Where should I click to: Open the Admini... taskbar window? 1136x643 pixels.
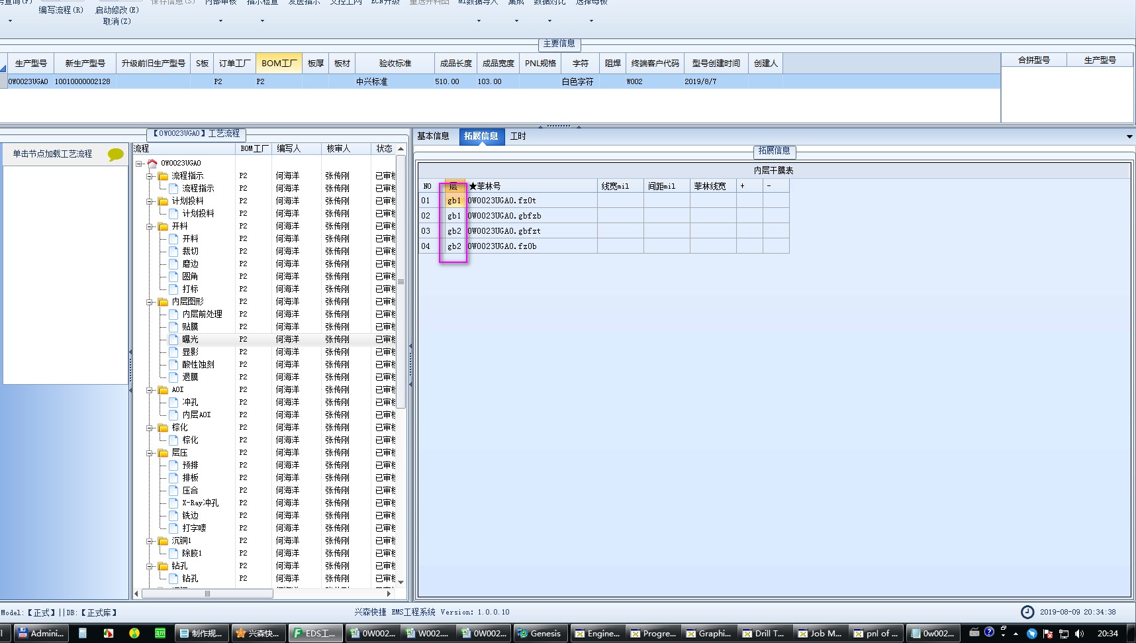pyautogui.click(x=41, y=634)
